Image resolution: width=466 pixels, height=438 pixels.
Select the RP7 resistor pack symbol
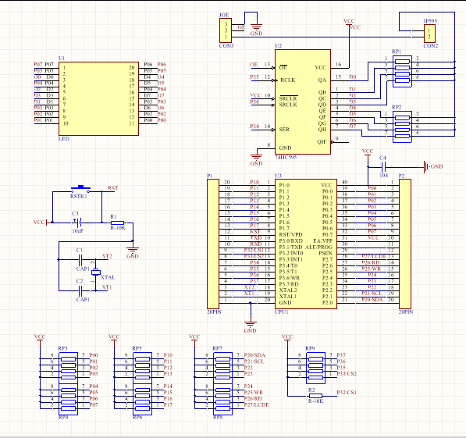[223, 368]
